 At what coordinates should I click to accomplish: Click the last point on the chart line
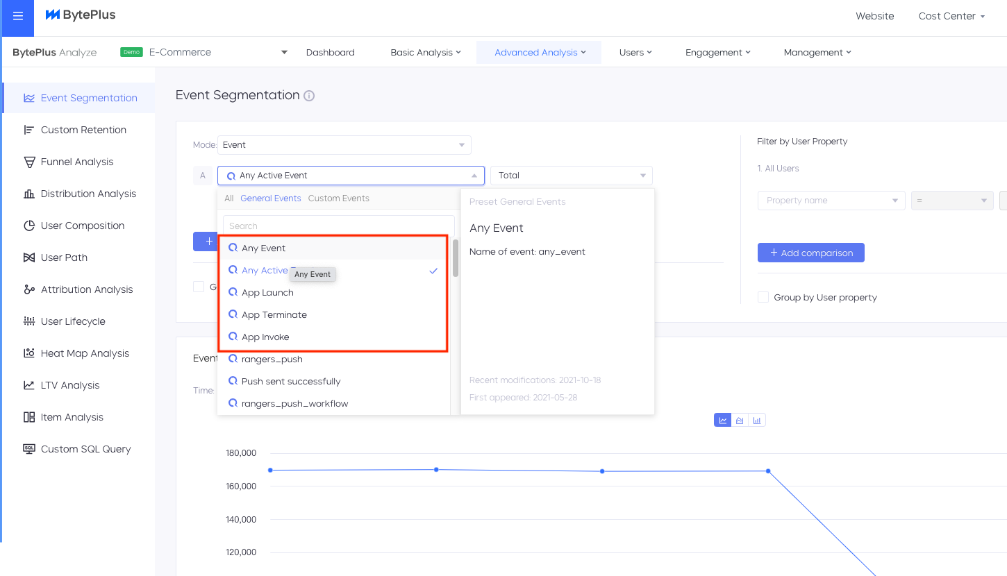click(768, 471)
